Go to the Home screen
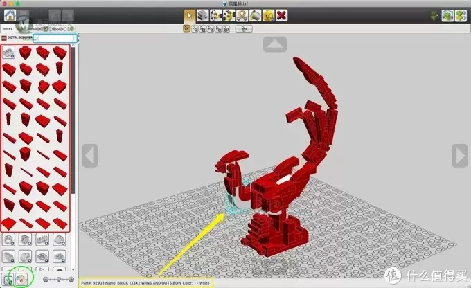The height and width of the screenshot is (288, 471). 10,15
